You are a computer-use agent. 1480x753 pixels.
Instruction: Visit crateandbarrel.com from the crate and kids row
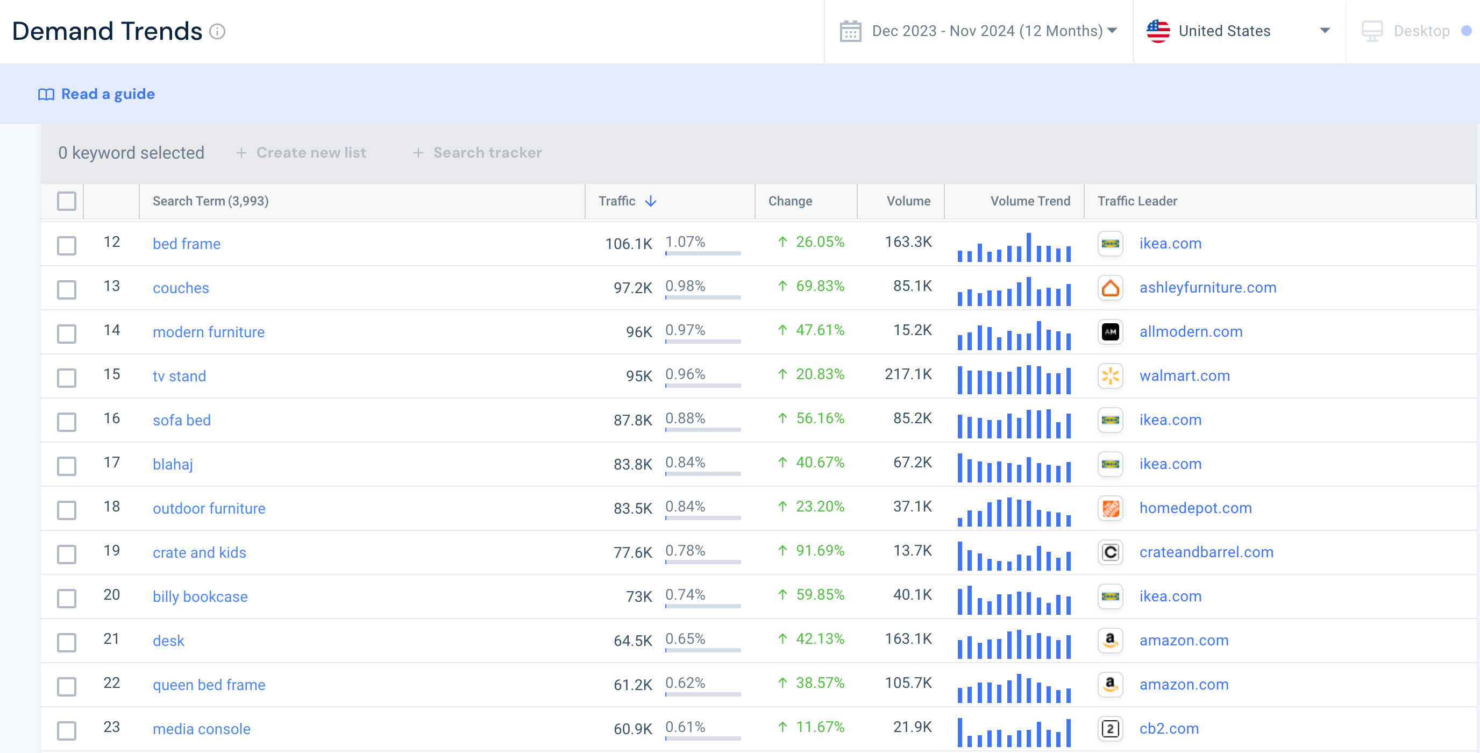coord(1207,552)
